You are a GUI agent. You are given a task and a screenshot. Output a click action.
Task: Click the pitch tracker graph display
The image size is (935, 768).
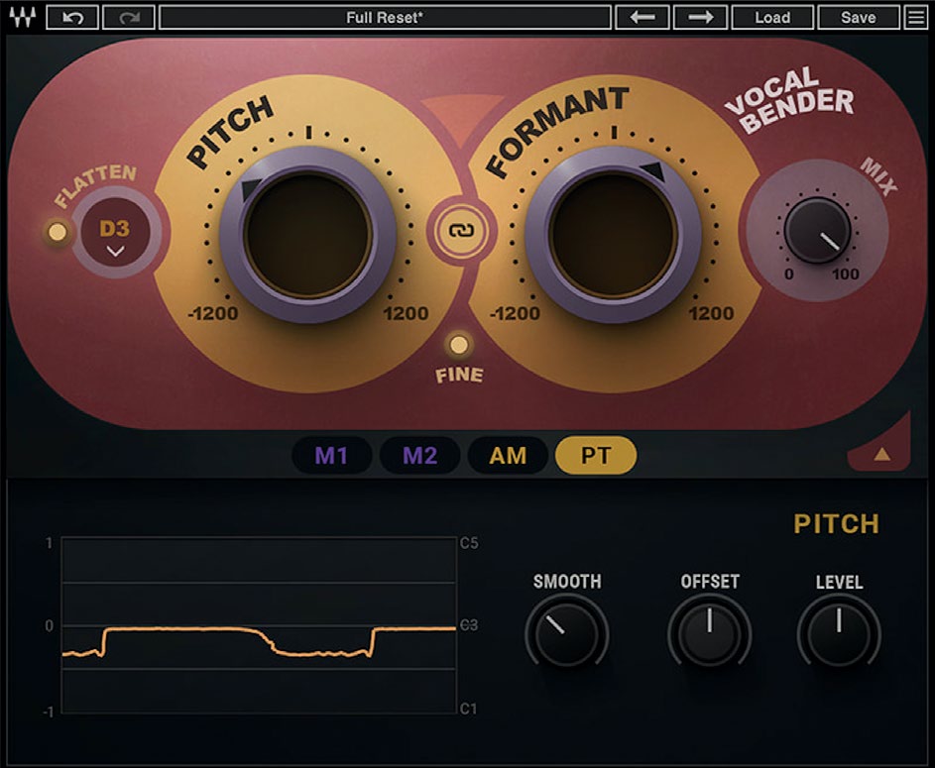point(259,625)
